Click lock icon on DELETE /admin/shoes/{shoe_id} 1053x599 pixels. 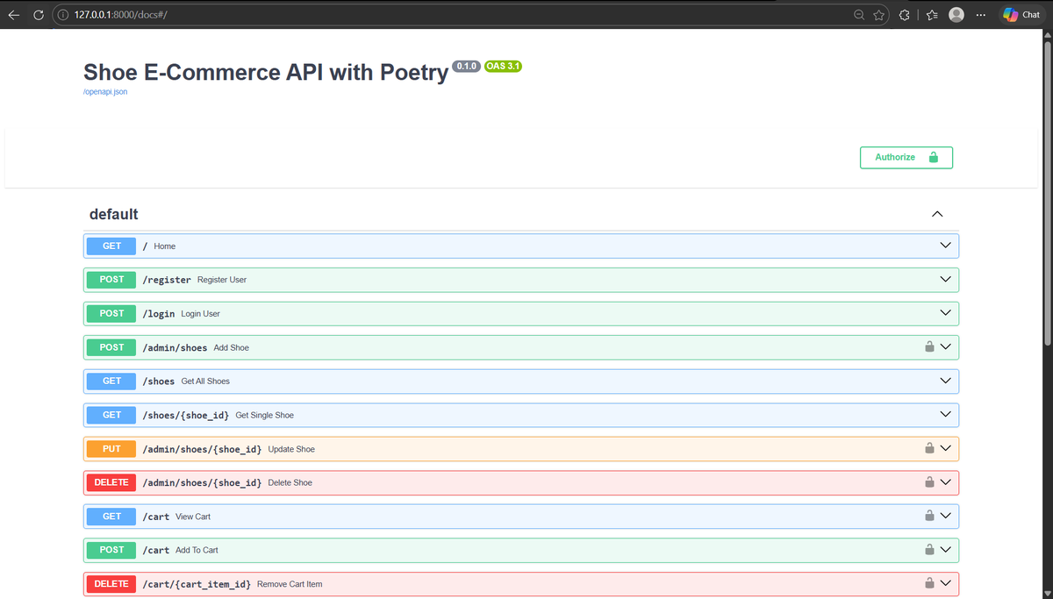(929, 482)
